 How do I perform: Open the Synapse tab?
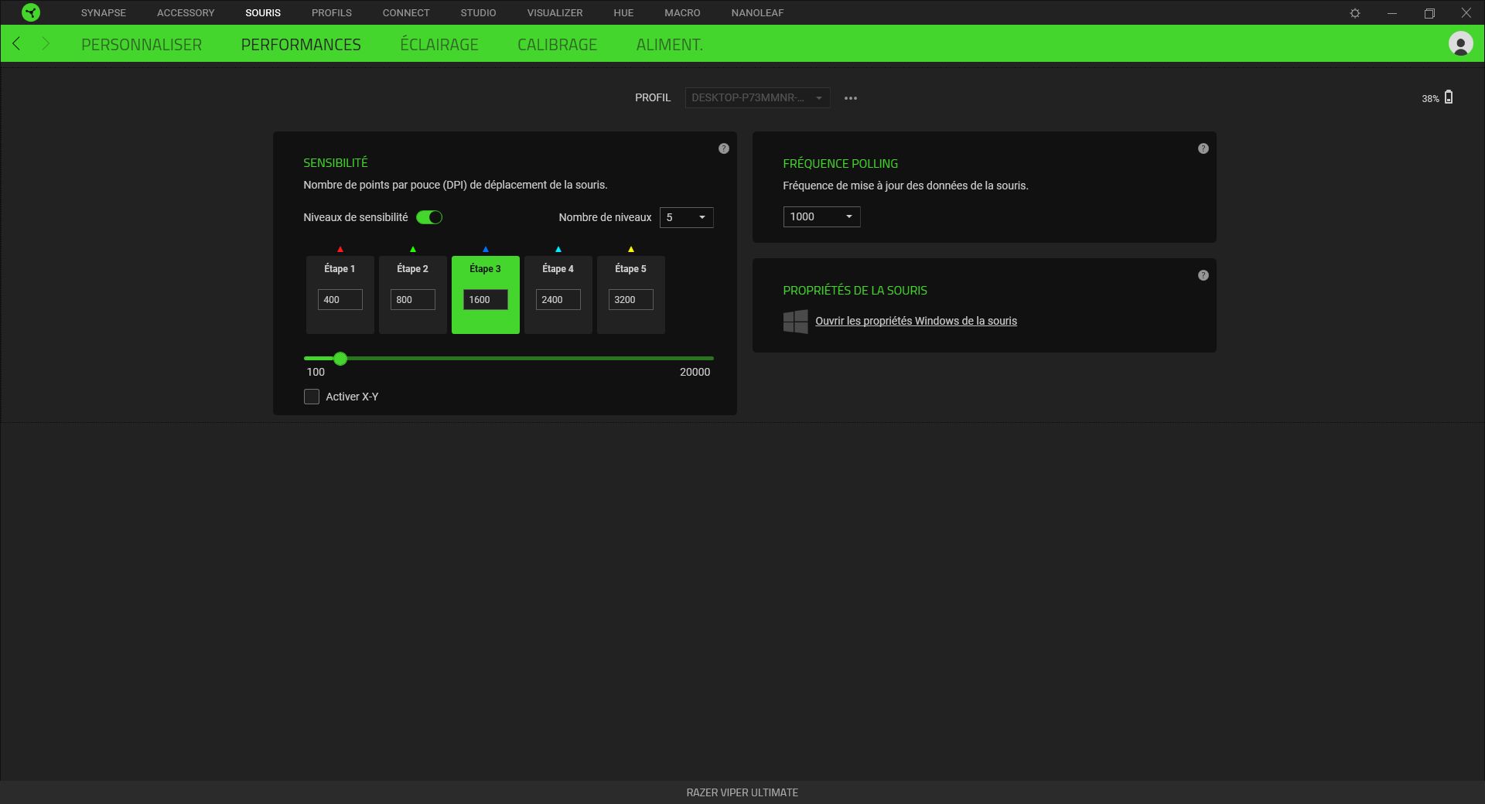pyautogui.click(x=104, y=13)
